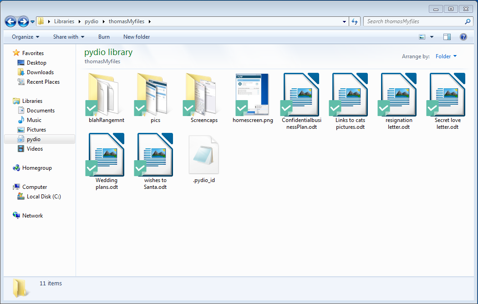Click the pydio library heading

(108, 52)
